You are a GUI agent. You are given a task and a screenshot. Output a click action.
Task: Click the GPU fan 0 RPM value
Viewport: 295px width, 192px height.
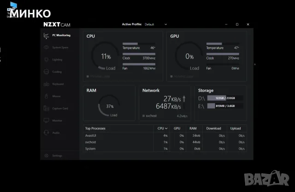click(x=235, y=69)
